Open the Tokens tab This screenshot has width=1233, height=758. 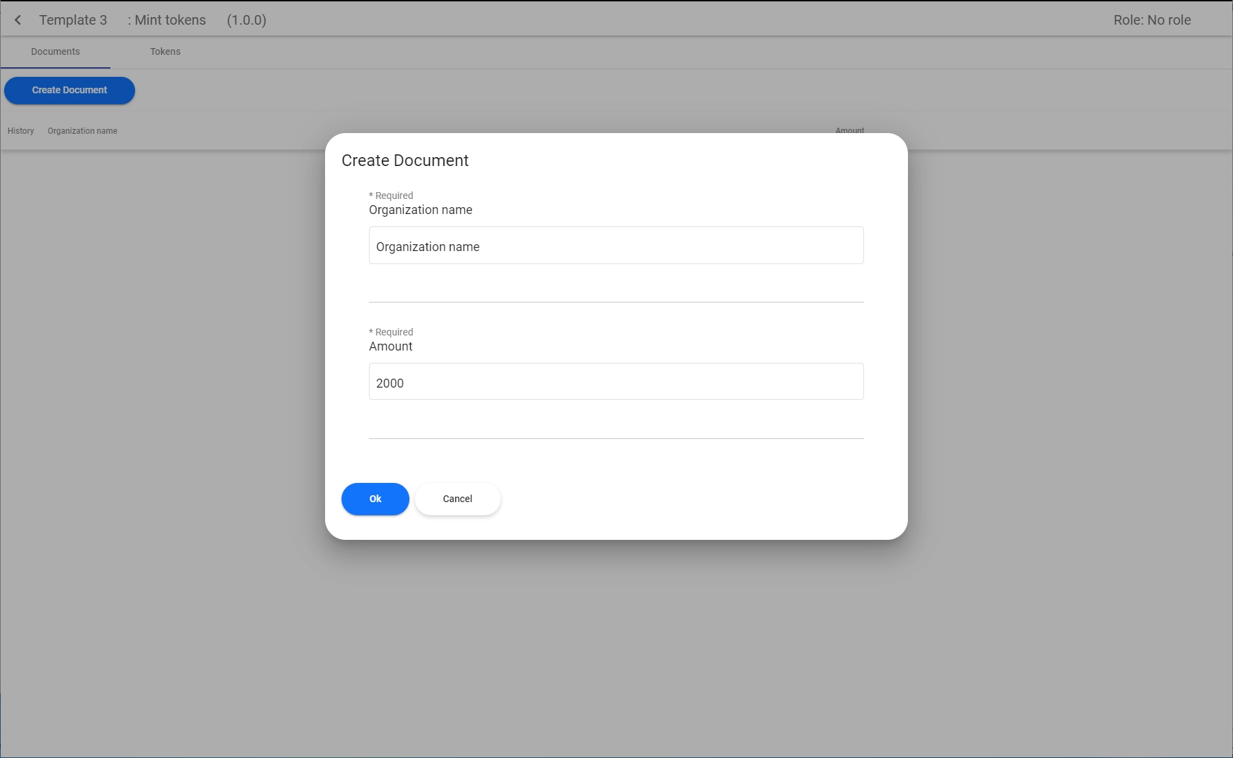[x=165, y=51]
